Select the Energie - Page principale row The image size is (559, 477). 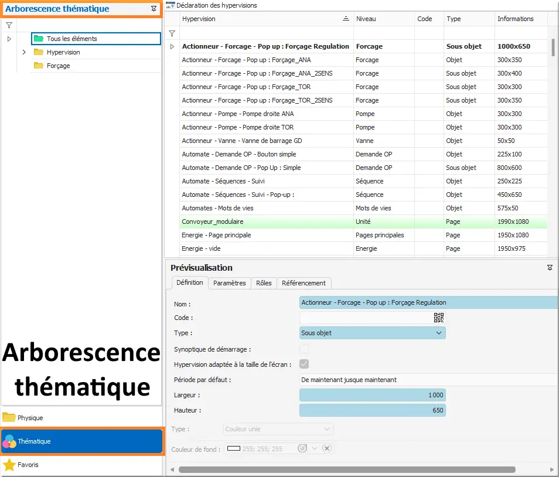click(x=364, y=235)
